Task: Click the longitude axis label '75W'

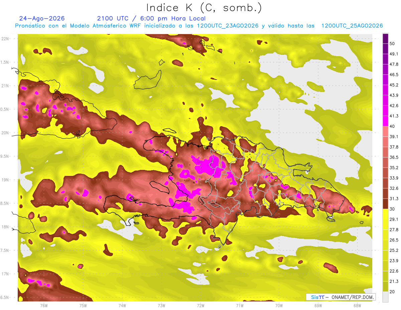Action: click(83, 306)
